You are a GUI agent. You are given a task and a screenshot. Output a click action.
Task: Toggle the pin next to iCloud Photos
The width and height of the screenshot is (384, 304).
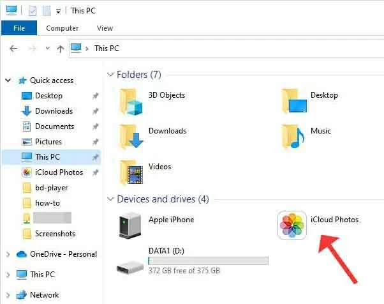tap(95, 172)
